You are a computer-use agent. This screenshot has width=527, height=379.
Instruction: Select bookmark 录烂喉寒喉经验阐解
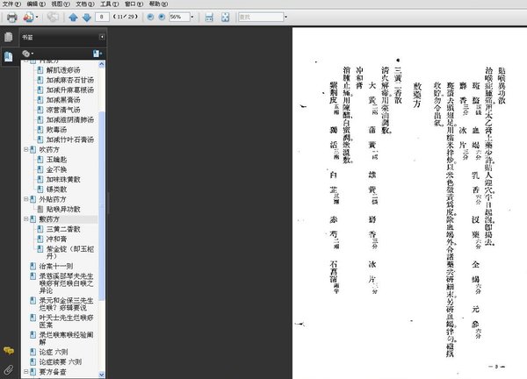tap(66, 339)
